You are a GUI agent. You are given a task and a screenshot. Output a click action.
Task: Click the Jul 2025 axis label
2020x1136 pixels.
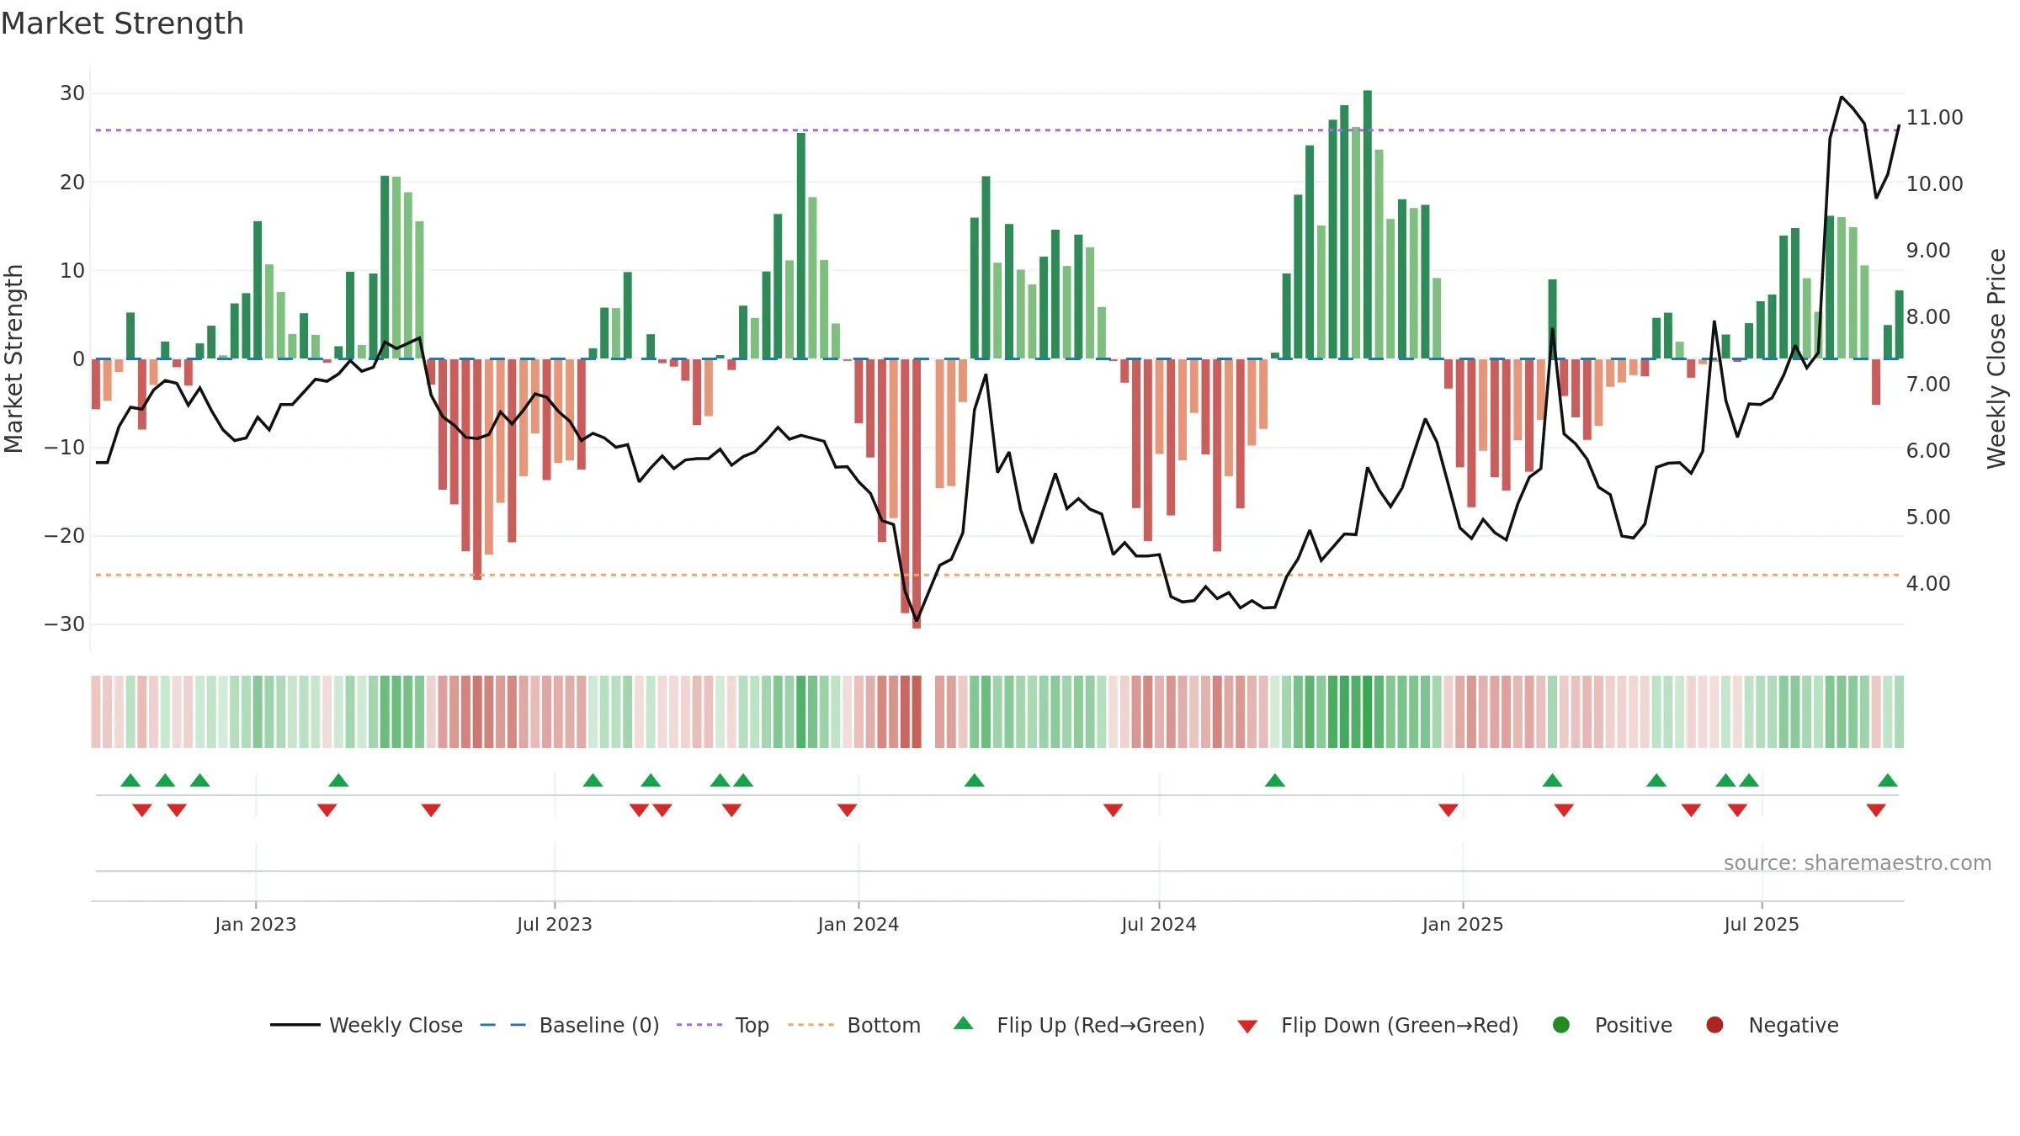point(1762,924)
